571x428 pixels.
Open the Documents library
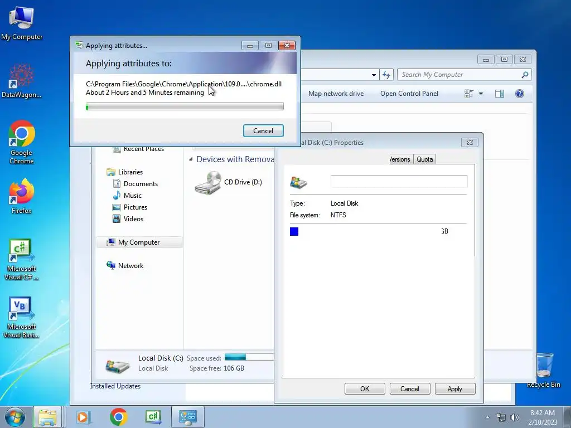135,184
